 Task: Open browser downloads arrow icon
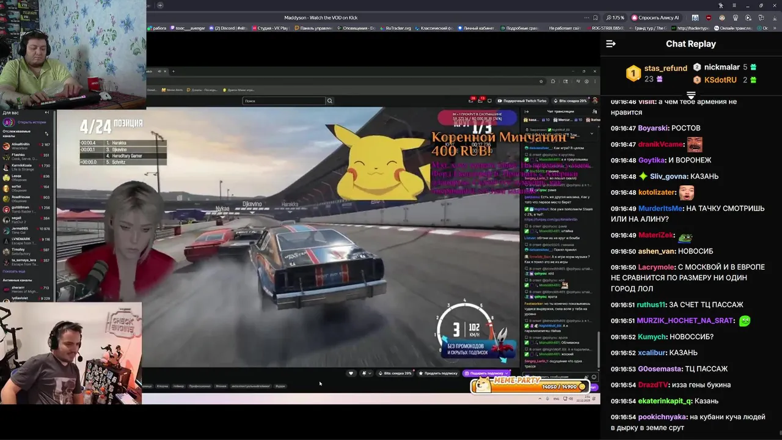click(x=775, y=18)
